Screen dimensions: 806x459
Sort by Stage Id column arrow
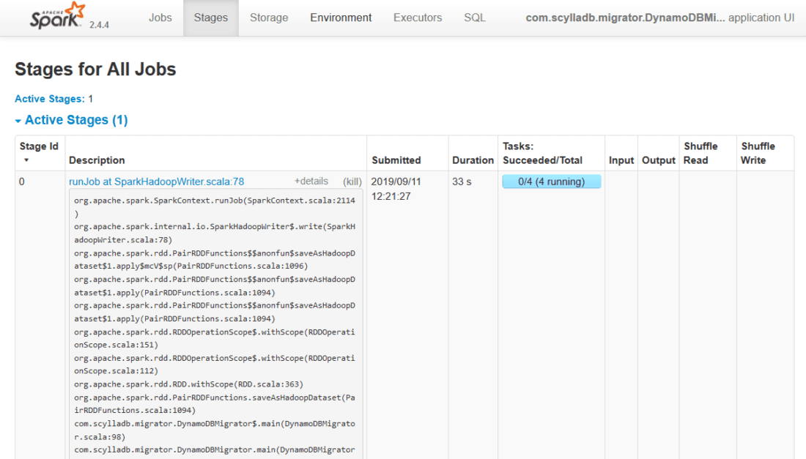27,160
